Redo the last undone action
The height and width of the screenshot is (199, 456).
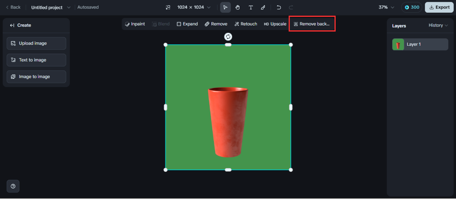click(291, 7)
